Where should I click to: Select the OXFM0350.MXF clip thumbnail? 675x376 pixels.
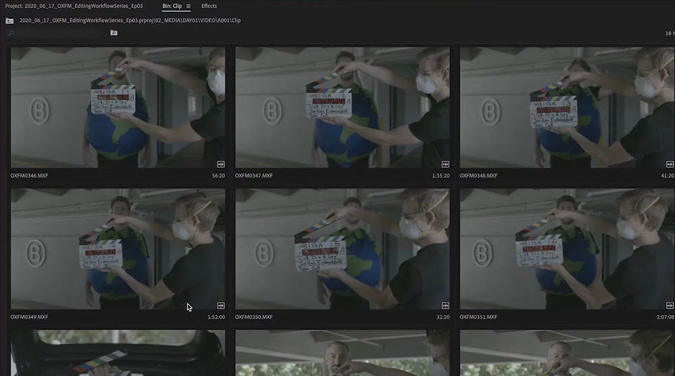343,248
